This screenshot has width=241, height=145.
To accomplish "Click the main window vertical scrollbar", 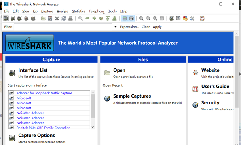I will (237, 72).
